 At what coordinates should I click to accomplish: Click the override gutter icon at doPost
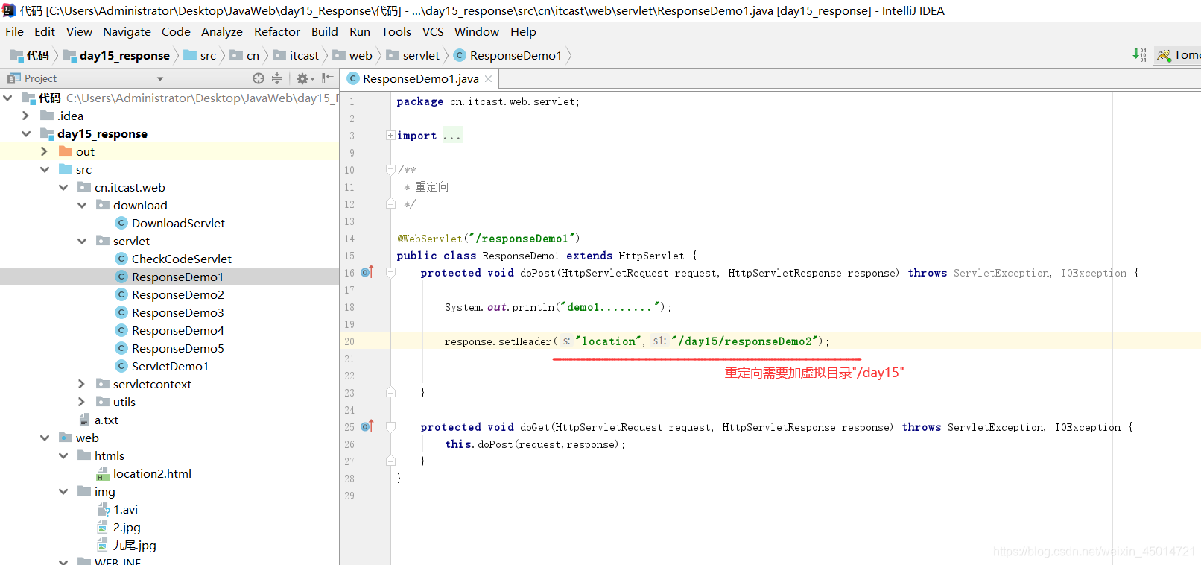tap(367, 273)
